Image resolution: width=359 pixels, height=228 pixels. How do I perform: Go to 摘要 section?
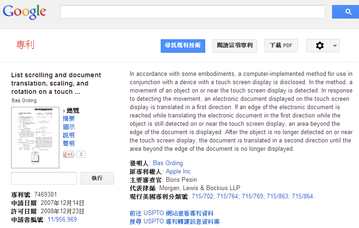[69, 118]
